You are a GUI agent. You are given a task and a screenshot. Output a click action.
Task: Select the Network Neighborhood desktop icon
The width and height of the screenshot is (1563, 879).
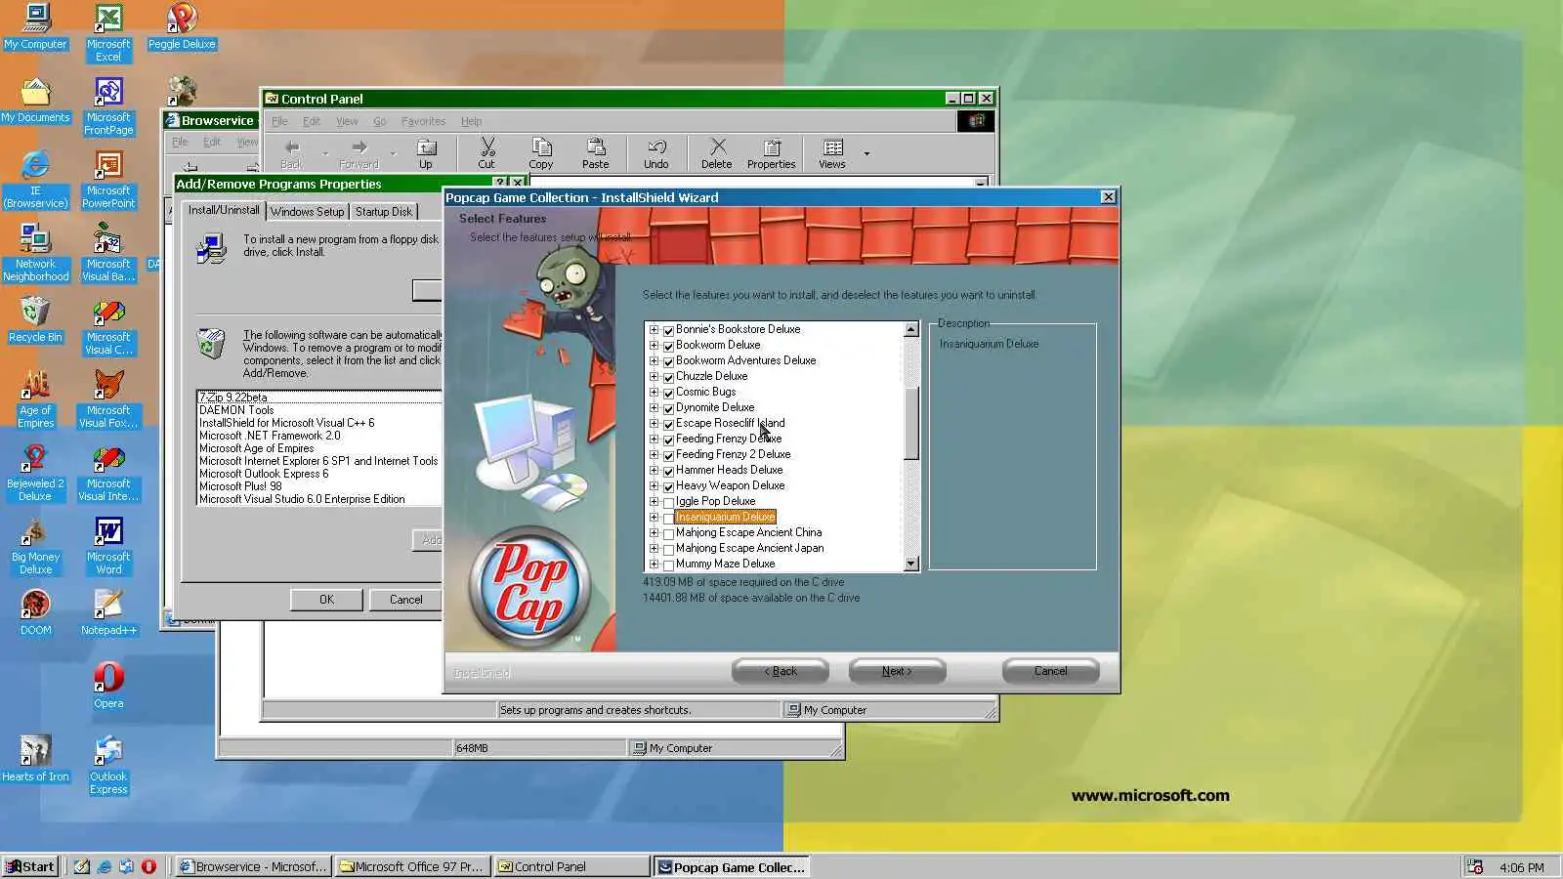coord(35,252)
